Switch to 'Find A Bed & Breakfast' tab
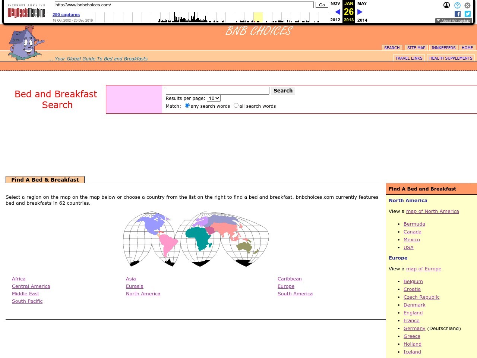 (x=45, y=180)
